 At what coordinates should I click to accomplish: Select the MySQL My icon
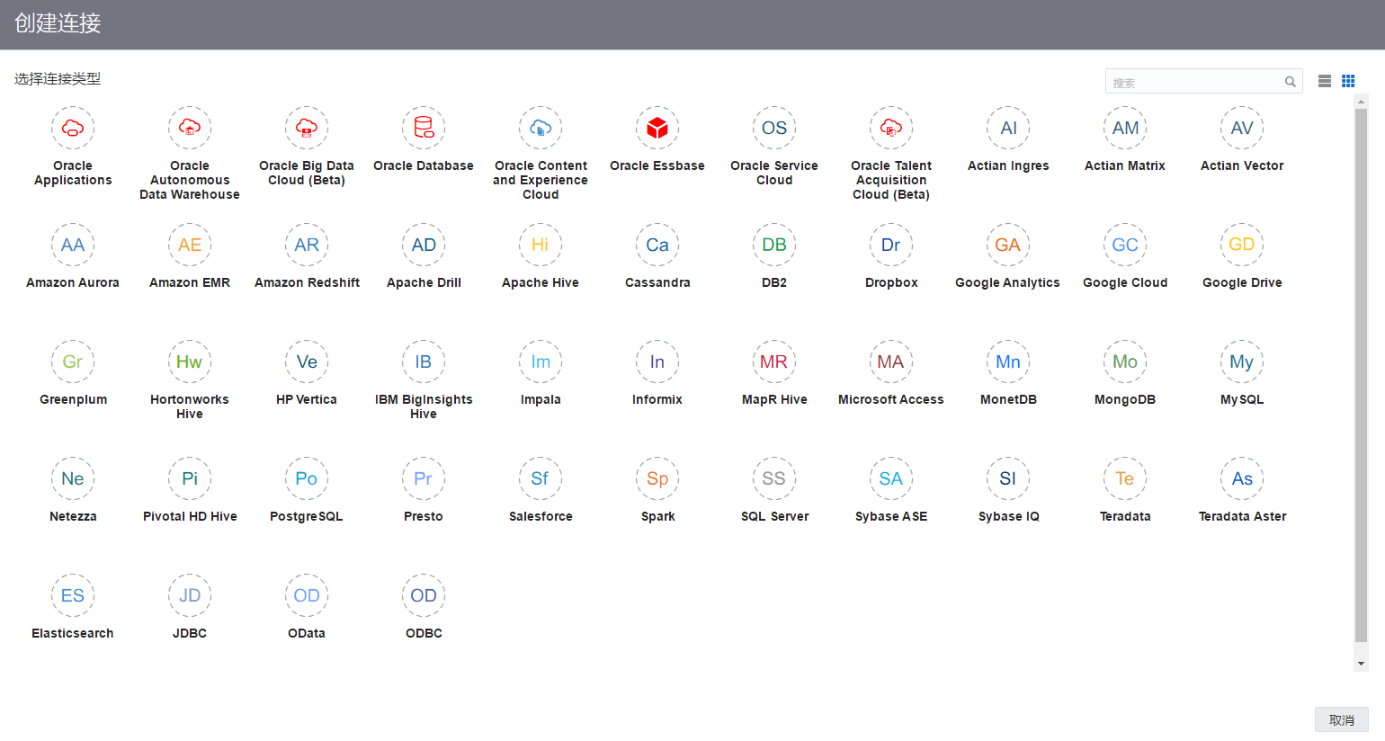[1242, 362]
